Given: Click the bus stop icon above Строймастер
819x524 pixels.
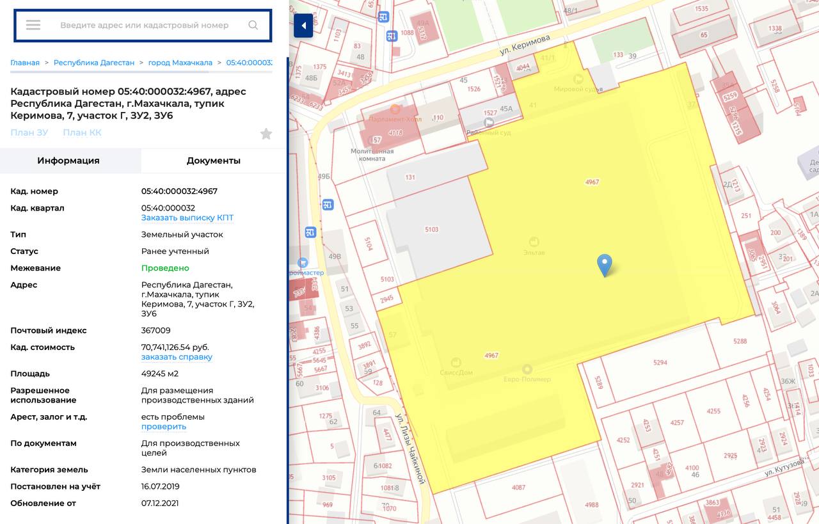Looking at the screenshot, I should [310, 232].
